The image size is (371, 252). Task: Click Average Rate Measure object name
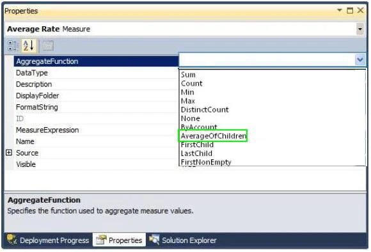pyautogui.click(x=49, y=29)
